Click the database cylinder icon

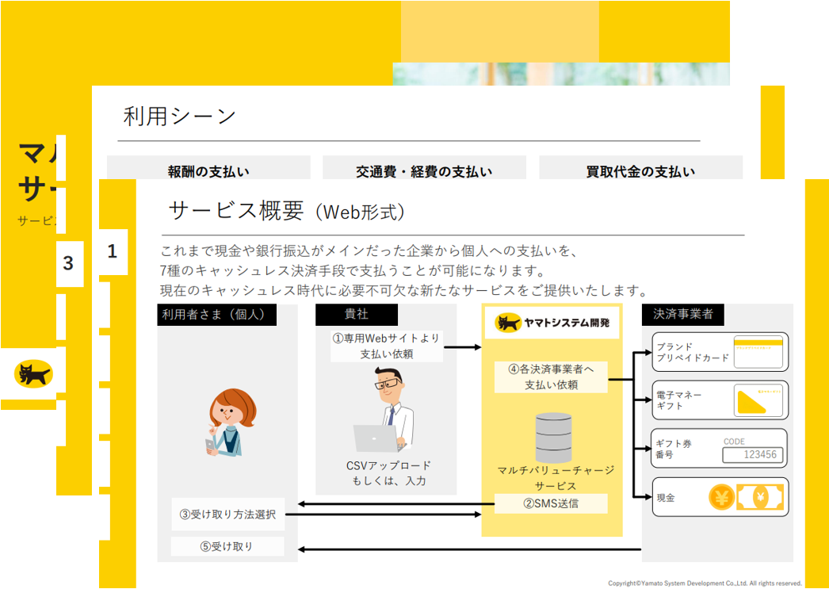[x=552, y=435]
